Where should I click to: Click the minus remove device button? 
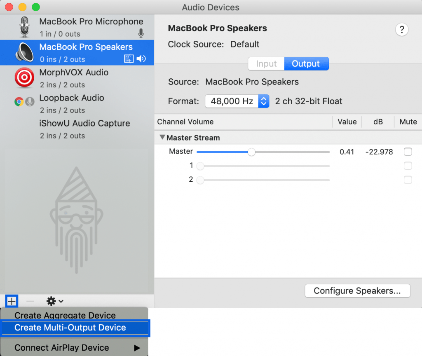tap(30, 301)
